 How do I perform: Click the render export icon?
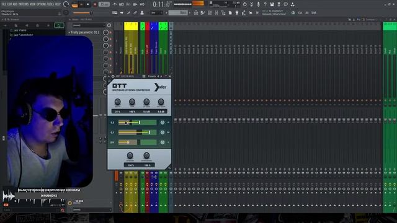click(279, 4)
